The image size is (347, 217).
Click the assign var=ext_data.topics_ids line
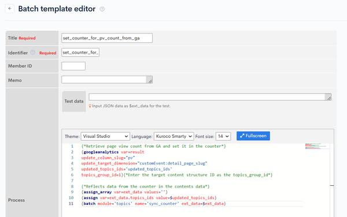coord(149,198)
